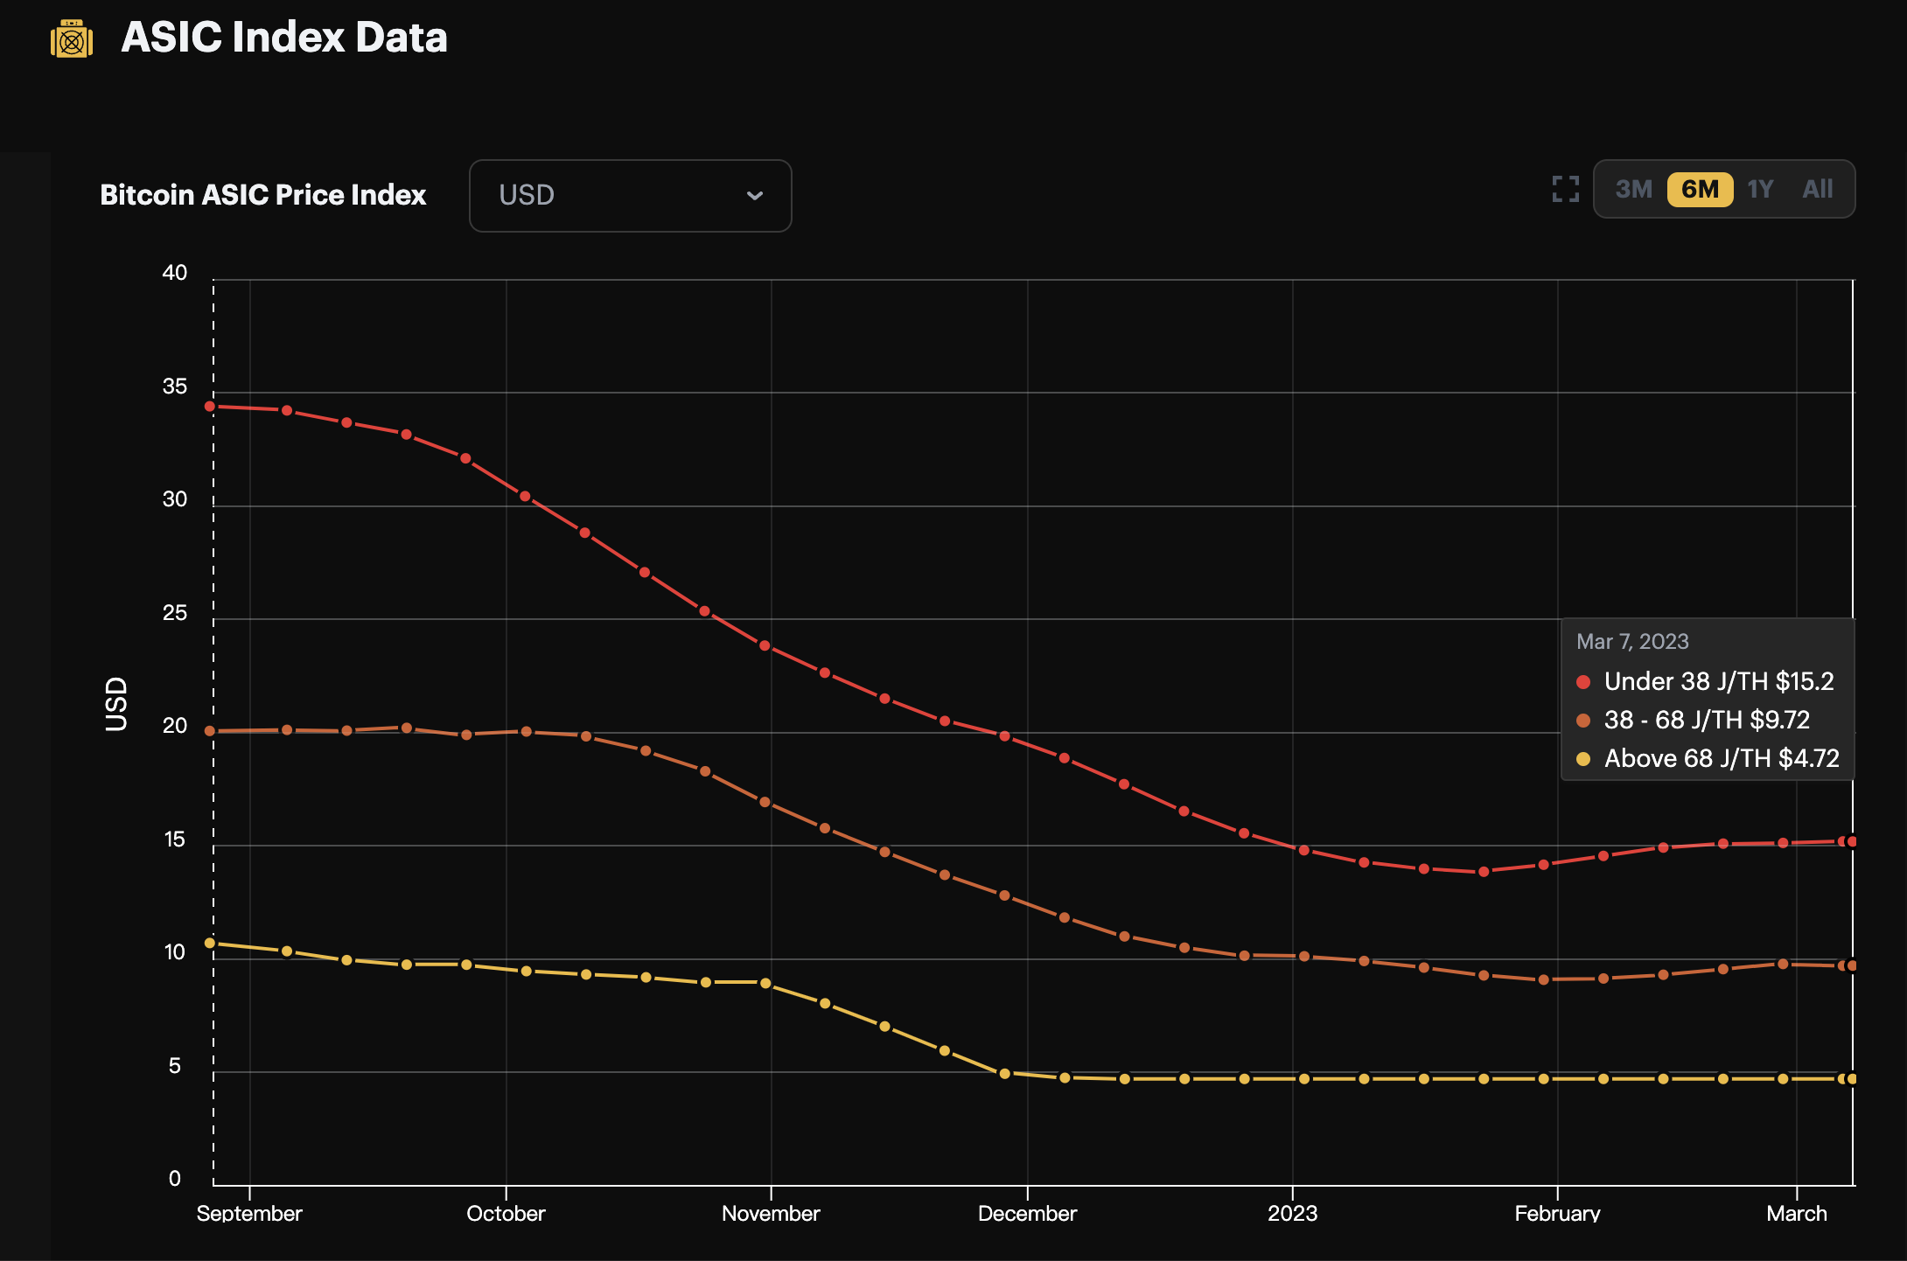The image size is (1907, 1261).
Task: Click first red data point at 34
Action: tap(210, 407)
